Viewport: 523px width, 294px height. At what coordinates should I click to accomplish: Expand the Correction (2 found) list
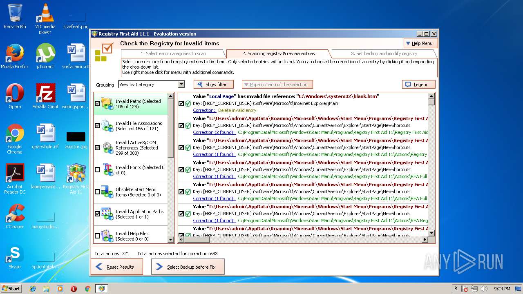click(214, 132)
